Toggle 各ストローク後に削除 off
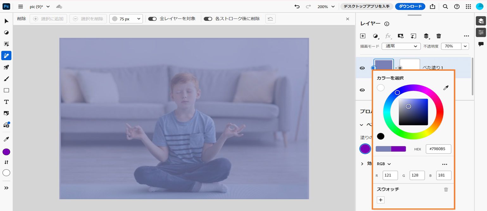Image resolution: width=487 pixels, height=211 pixels. (208, 19)
